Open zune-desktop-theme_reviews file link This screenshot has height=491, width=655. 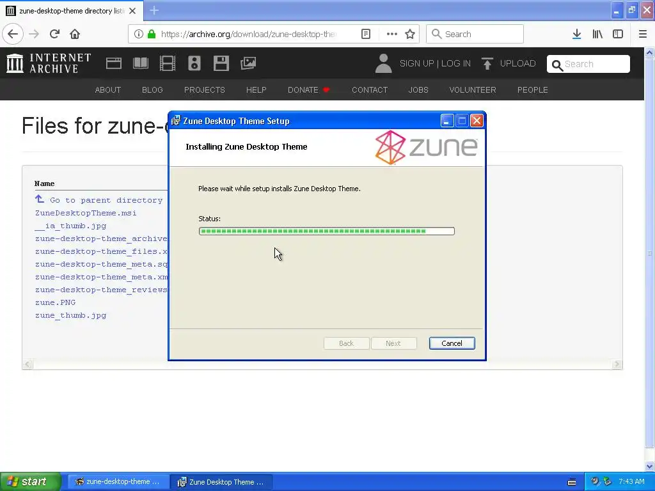(x=101, y=290)
